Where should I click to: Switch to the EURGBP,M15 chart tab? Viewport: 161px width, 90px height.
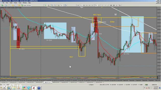5,82
